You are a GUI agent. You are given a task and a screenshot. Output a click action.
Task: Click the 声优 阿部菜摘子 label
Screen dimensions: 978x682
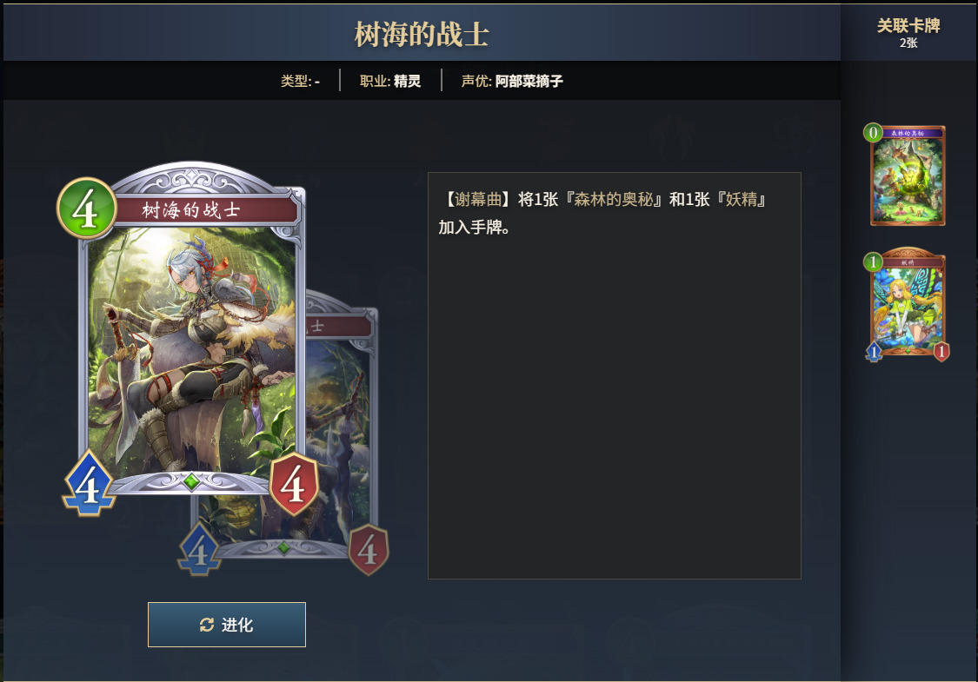[x=512, y=81]
